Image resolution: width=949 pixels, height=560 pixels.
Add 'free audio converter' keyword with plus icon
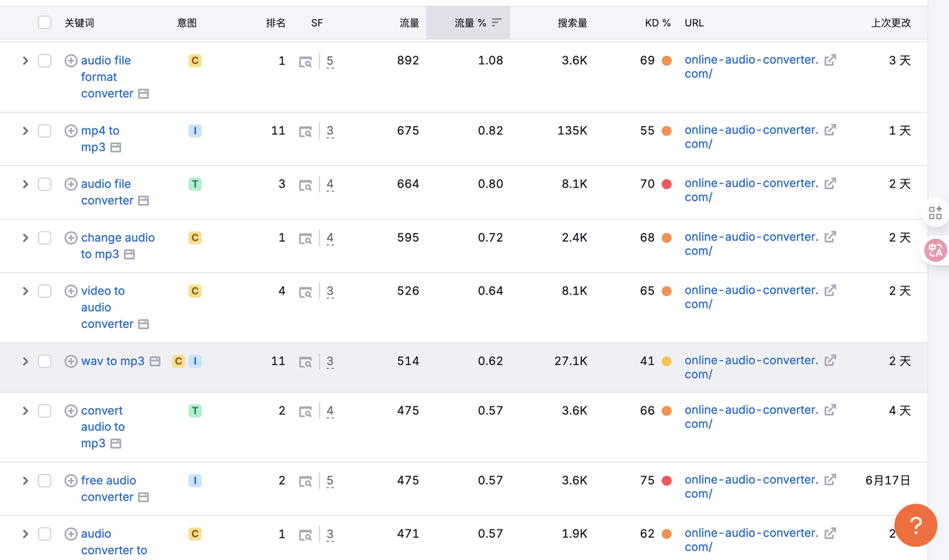point(71,481)
